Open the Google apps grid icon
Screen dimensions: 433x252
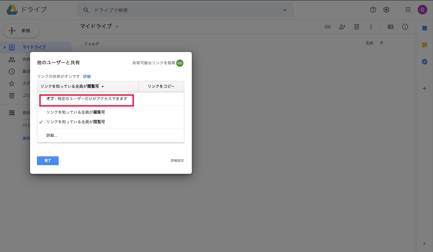pos(408,10)
